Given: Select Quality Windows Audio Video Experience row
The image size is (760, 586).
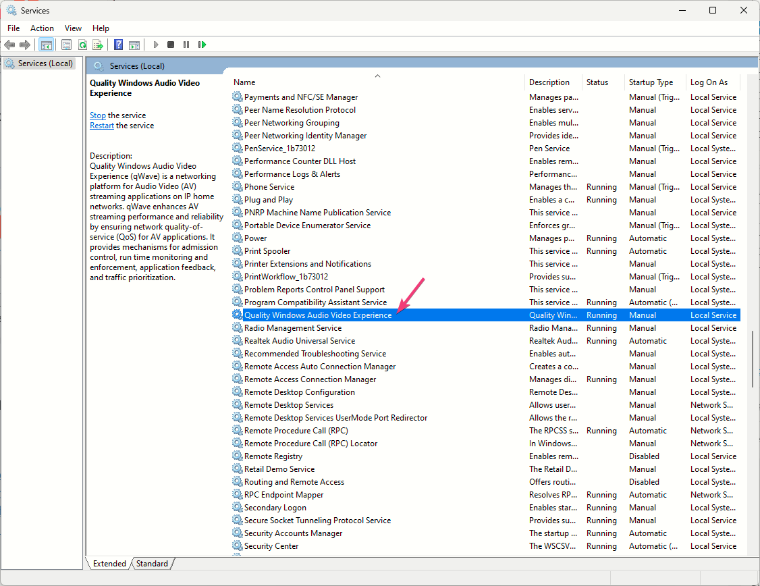Looking at the screenshot, I should 486,315.
